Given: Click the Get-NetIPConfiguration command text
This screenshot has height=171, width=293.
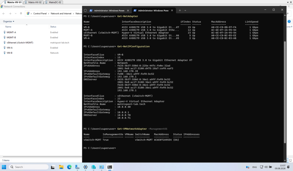Looking at the screenshot, I should pyautogui.click(x=133, y=47).
